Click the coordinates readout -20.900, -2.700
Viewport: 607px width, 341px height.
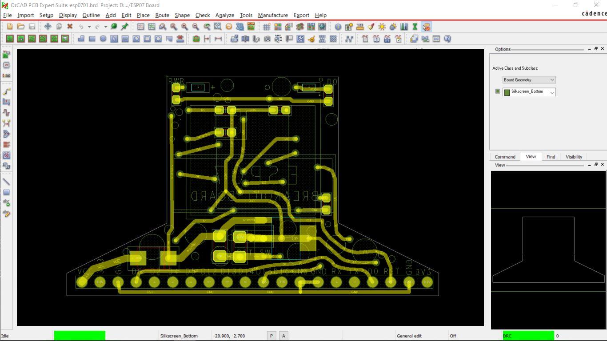(x=229, y=336)
